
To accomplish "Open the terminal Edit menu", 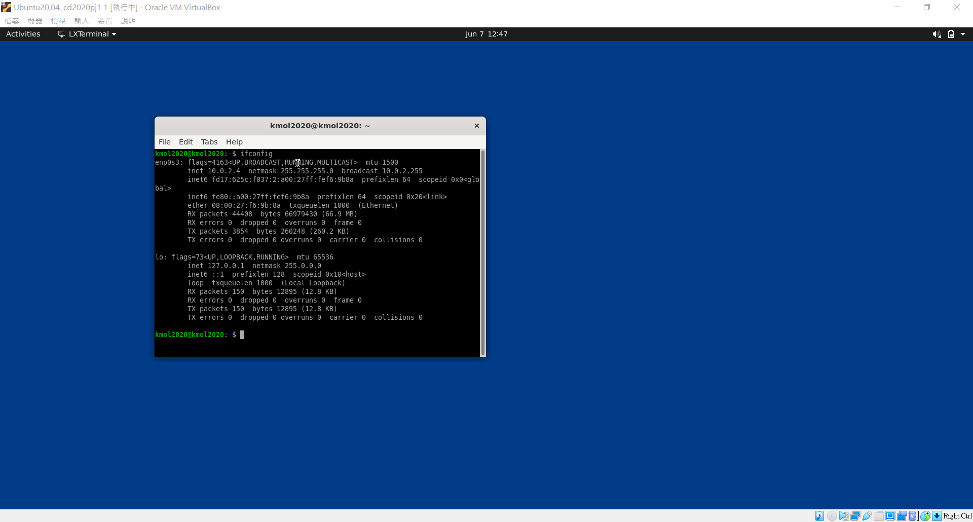I will [x=185, y=142].
